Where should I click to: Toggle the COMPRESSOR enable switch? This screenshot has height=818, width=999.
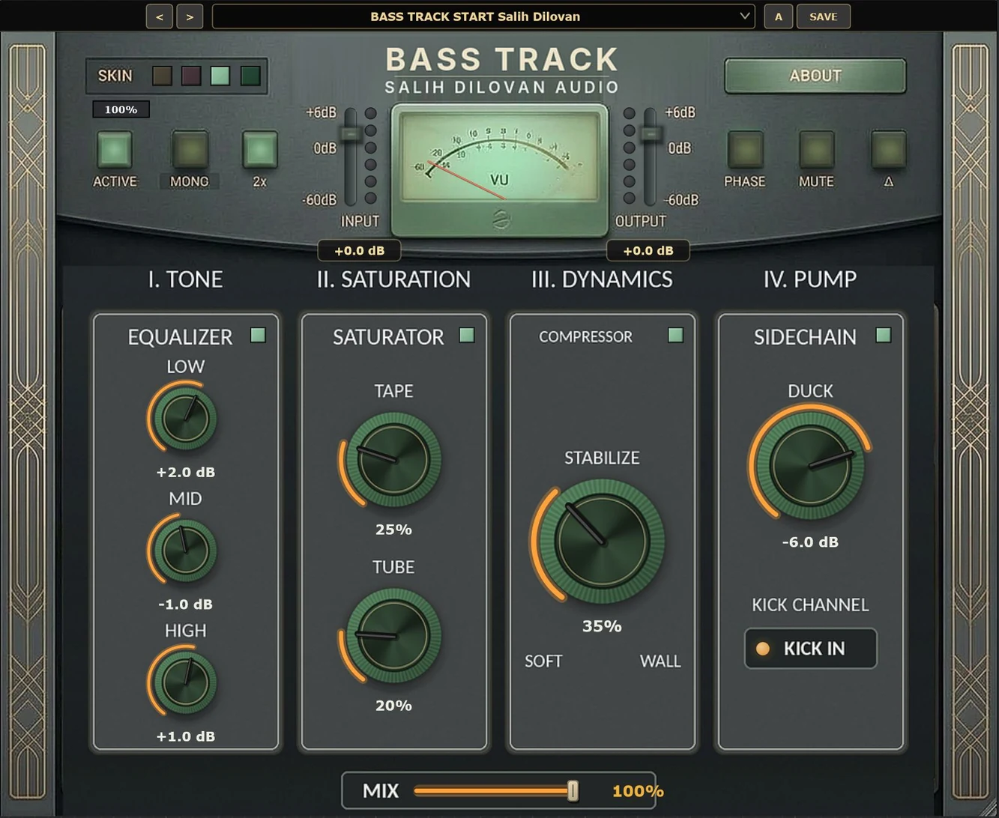(675, 335)
